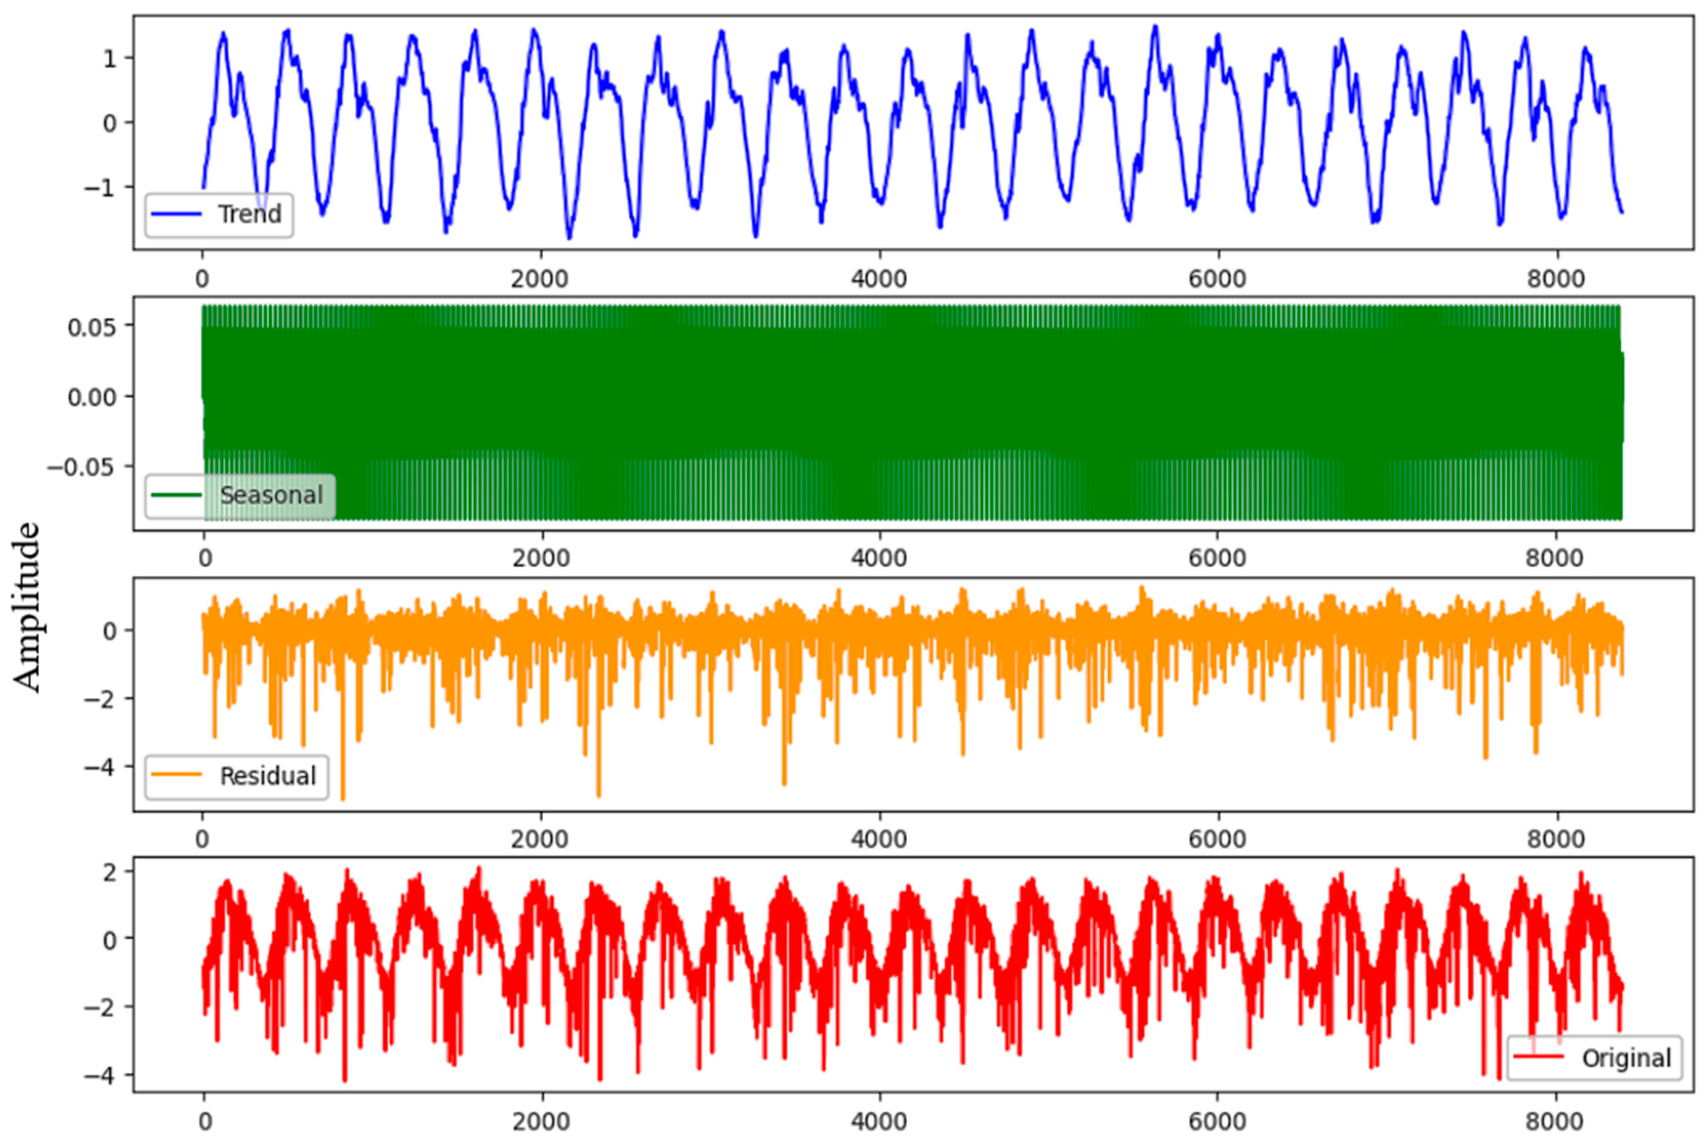Click the Residual legend label

(267, 776)
